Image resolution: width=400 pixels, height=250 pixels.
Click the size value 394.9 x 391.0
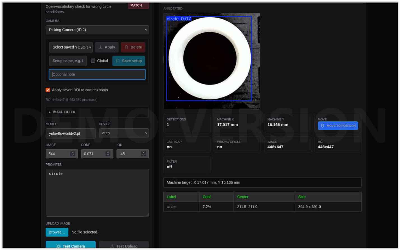coord(328,207)
